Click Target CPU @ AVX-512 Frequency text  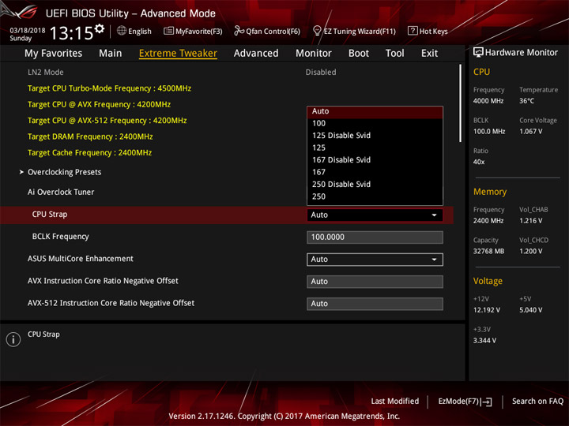coord(107,121)
